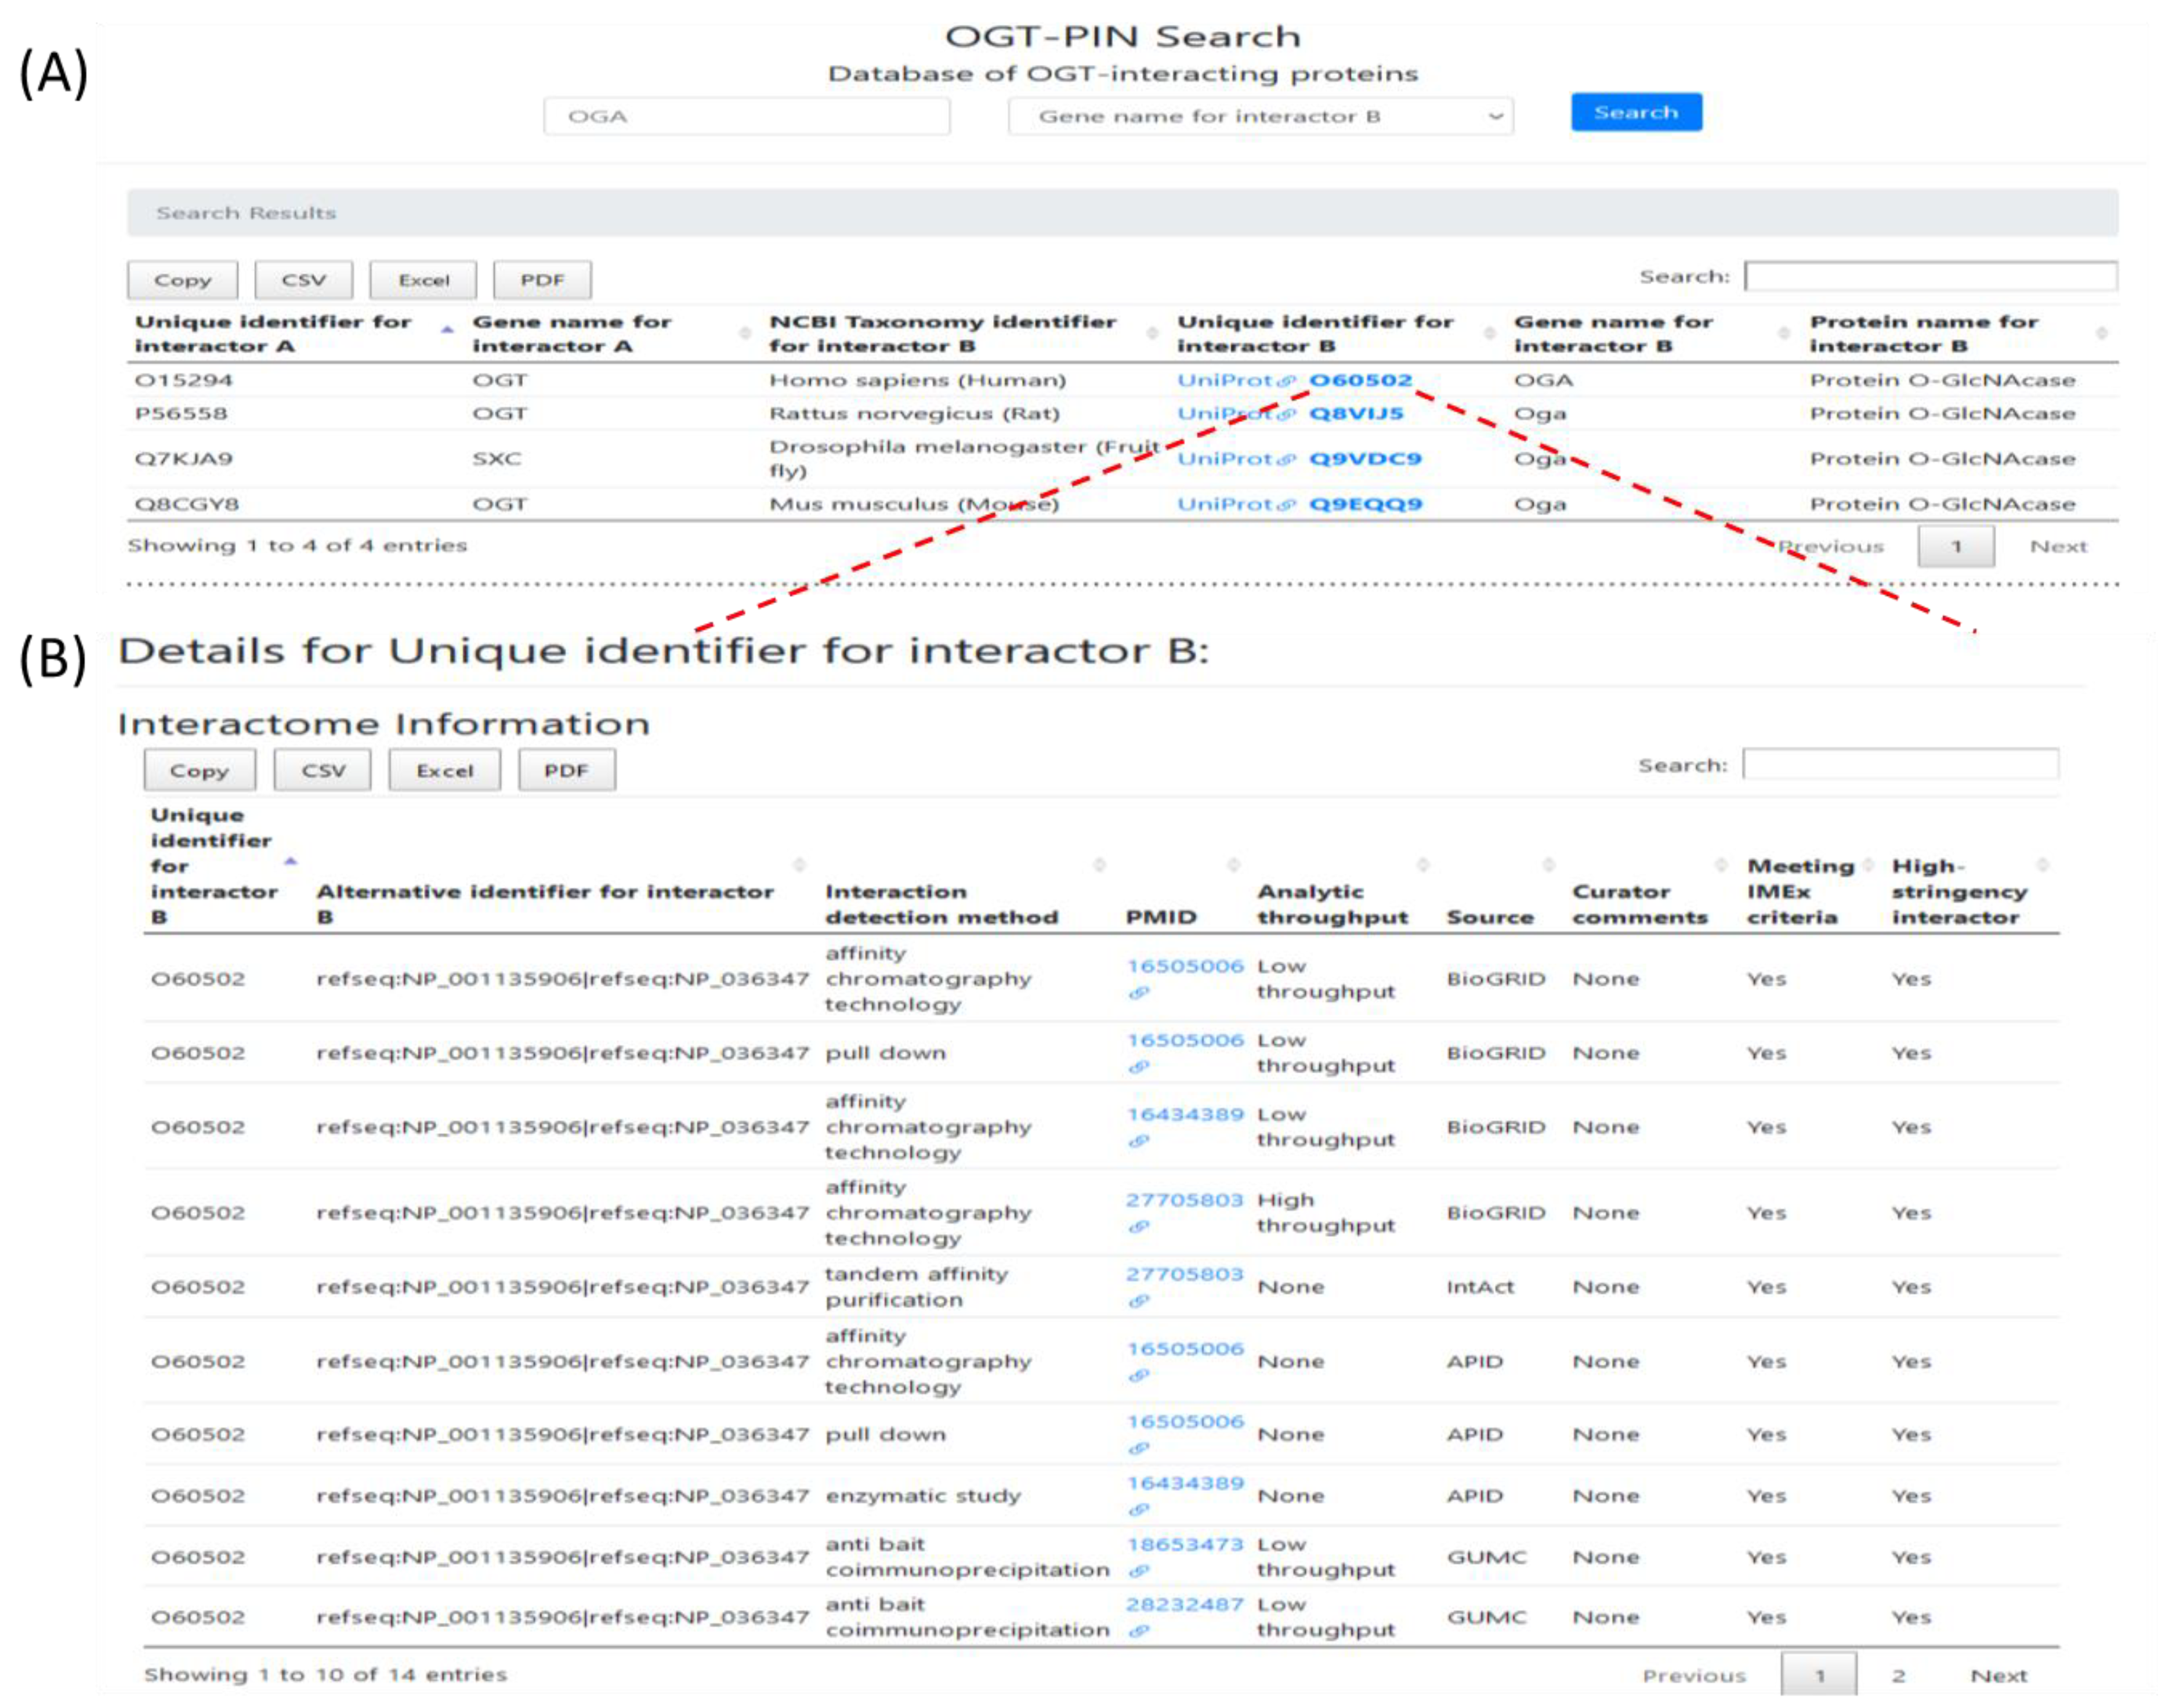Screen dimensions: 2165x1708
Task: Go to page 2 of the interactome table
Action: point(1898,1675)
